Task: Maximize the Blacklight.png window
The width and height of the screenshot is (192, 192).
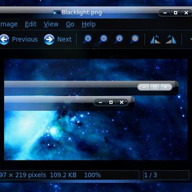Action: click(176, 13)
